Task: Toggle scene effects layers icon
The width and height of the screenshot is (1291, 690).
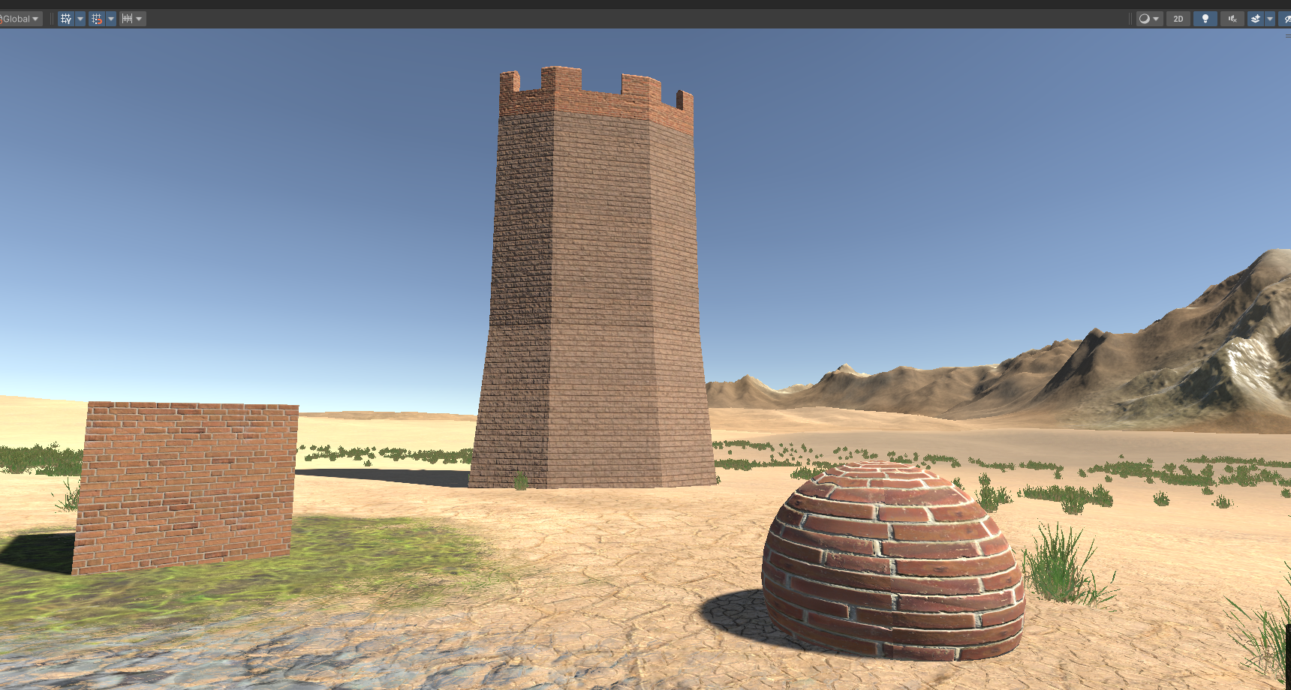Action: [x=1255, y=19]
